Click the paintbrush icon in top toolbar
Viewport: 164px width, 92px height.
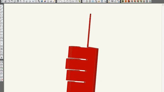(x=54, y=1)
